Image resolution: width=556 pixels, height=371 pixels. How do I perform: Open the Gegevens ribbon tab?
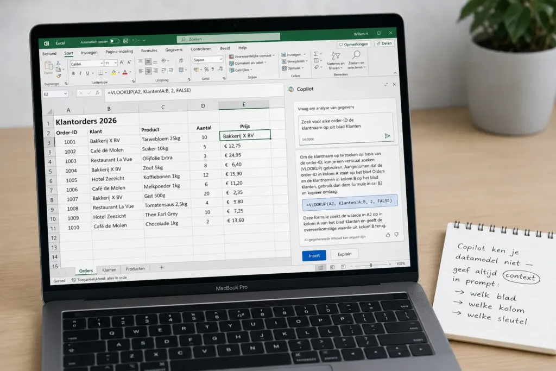click(174, 49)
